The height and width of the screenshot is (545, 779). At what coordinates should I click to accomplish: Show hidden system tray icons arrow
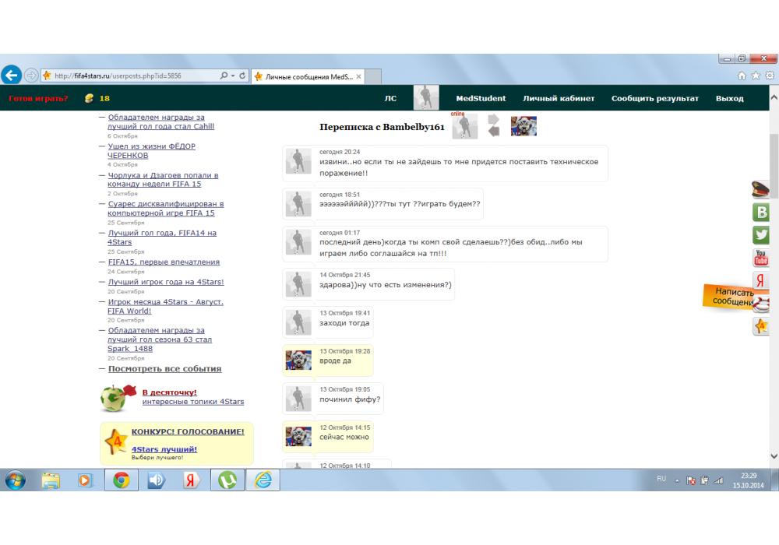tap(676, 480)
